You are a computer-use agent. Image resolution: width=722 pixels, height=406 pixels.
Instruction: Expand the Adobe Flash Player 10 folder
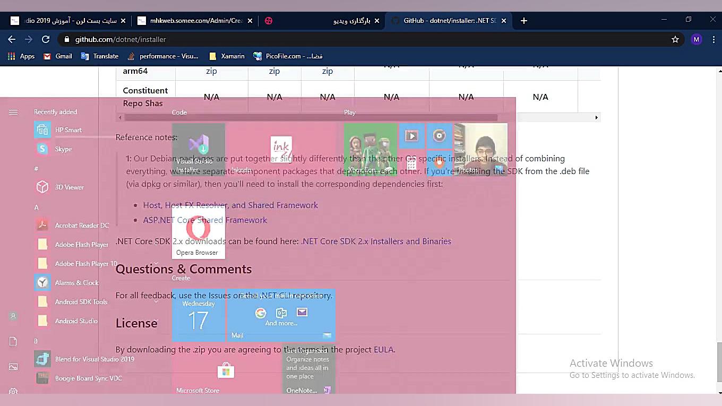[x=97, y=264]
